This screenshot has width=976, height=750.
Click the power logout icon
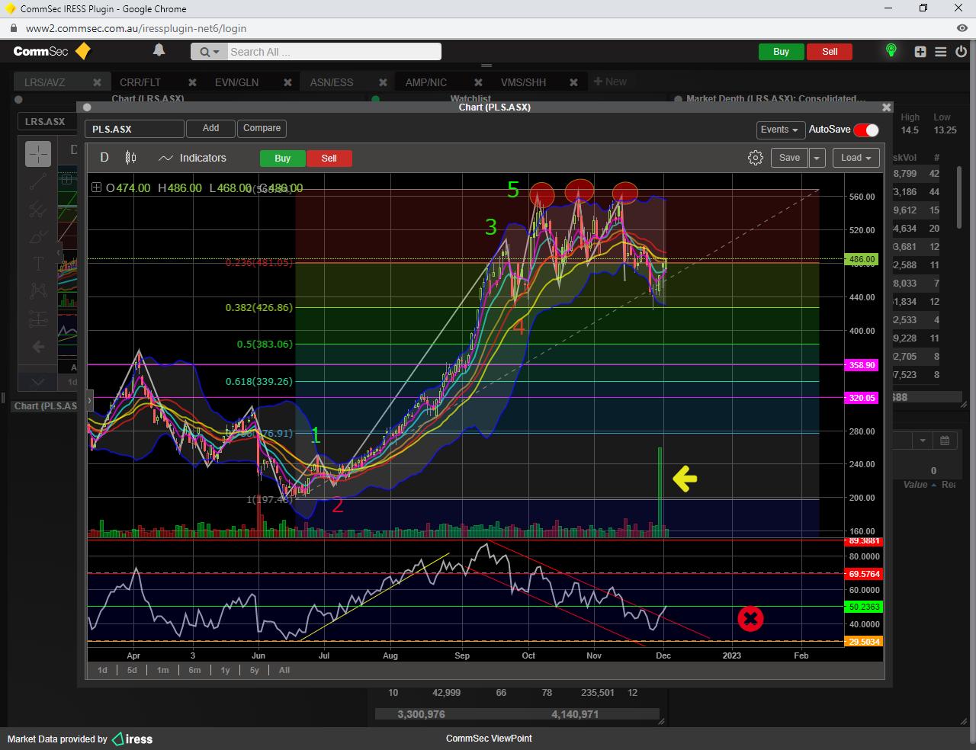tap(961, 52)
